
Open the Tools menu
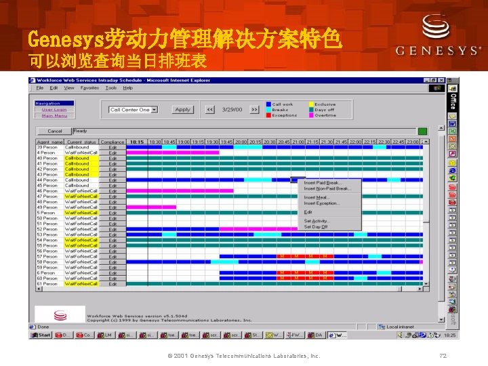tap(110, 88)
